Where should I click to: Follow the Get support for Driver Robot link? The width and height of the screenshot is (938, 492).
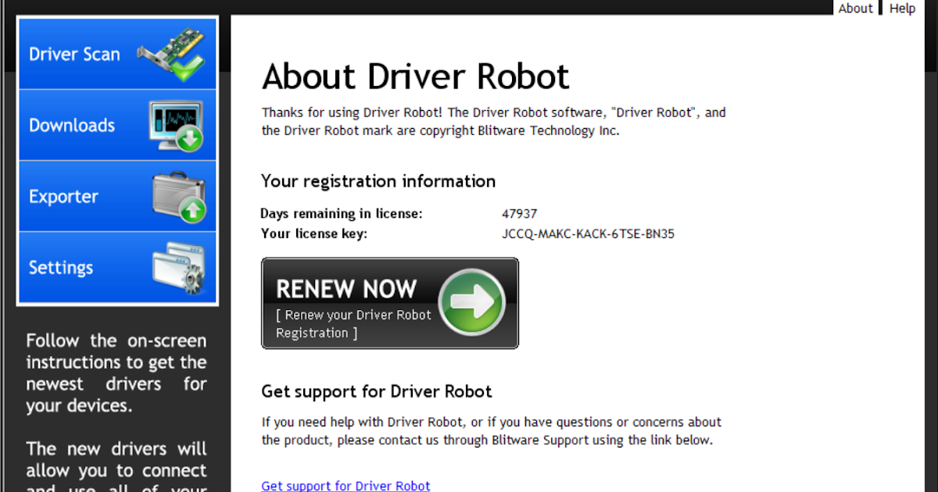tap(345, 486)
